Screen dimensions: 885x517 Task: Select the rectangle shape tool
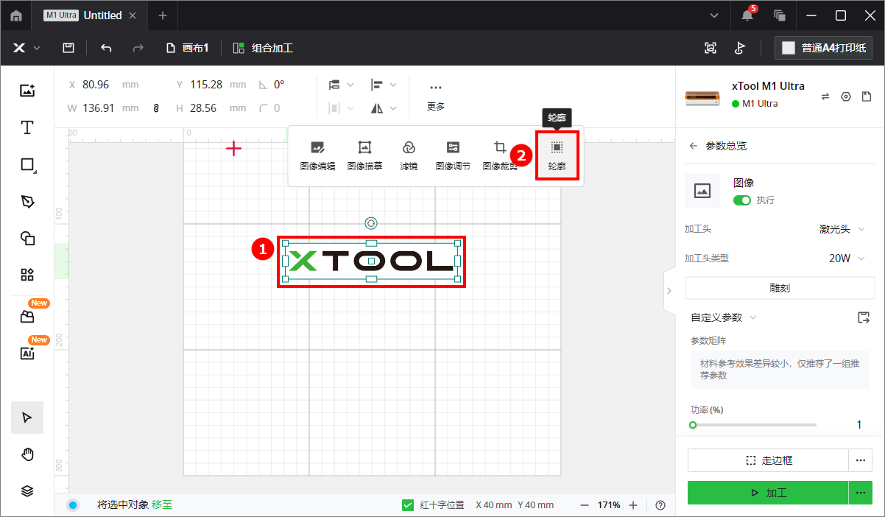(x=27, y=165)
